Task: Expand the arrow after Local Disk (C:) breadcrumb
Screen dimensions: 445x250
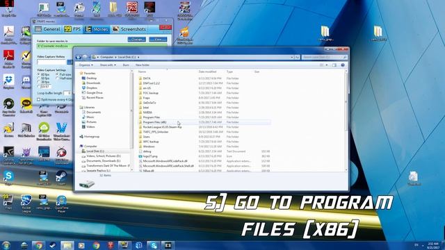Action: coord(138,57)
